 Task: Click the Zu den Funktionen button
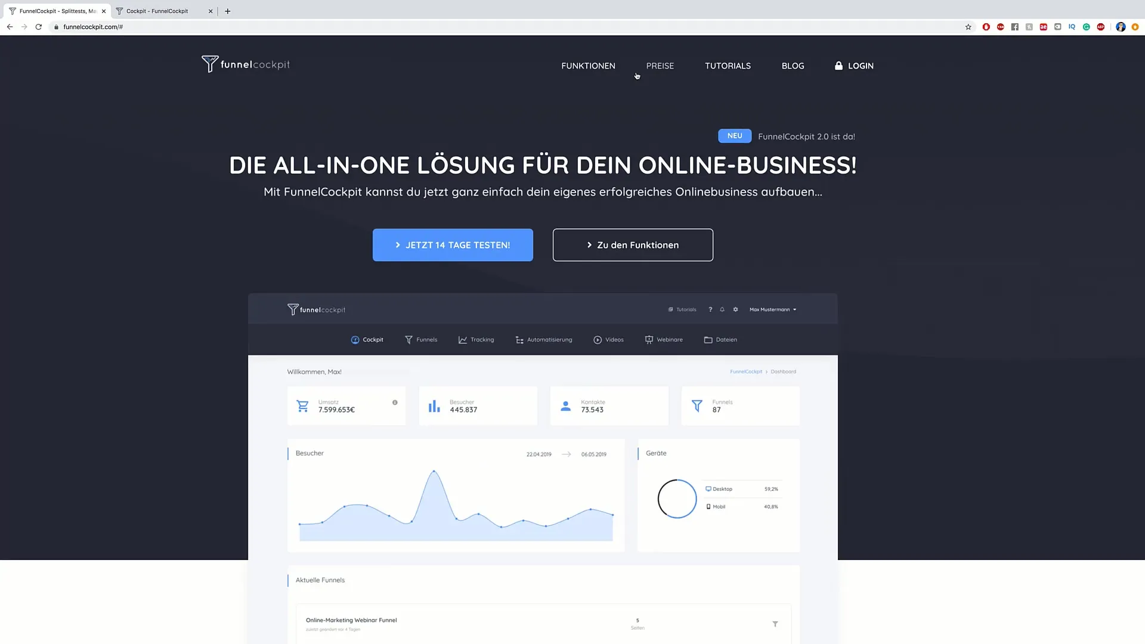coord(633,244)
